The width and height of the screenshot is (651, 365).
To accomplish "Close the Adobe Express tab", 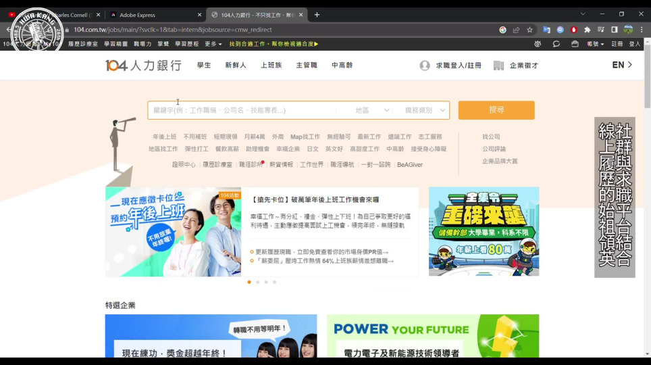I will 199,15.
